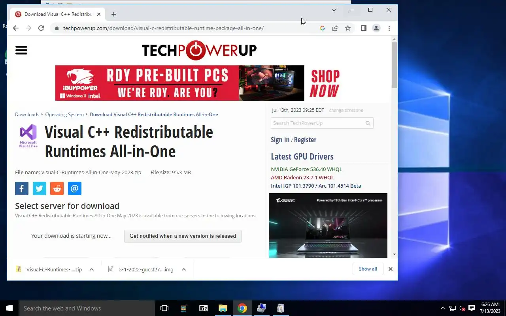Open Chrome tab search chevron
The image size is (506, 316).
point(334,10)
